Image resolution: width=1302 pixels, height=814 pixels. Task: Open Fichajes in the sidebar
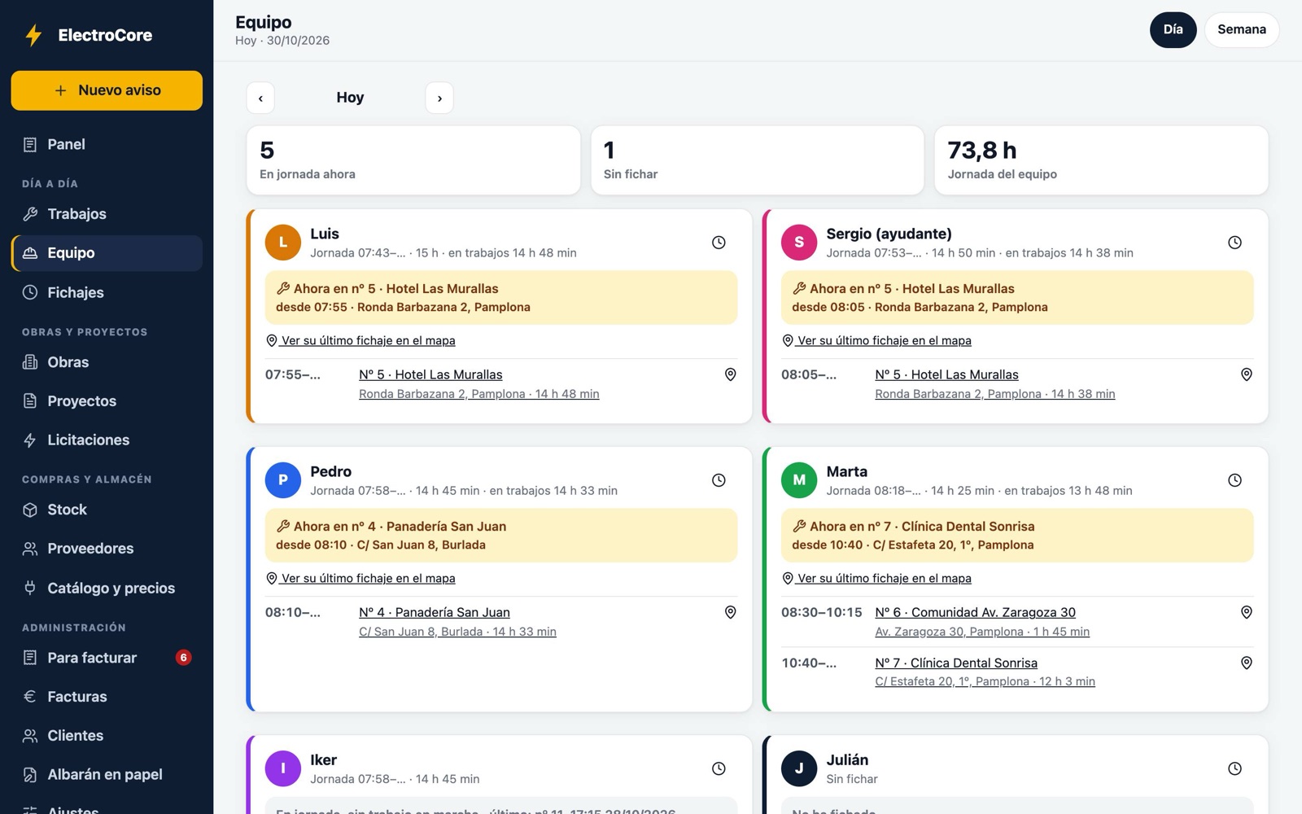click(x=107, y=292)
